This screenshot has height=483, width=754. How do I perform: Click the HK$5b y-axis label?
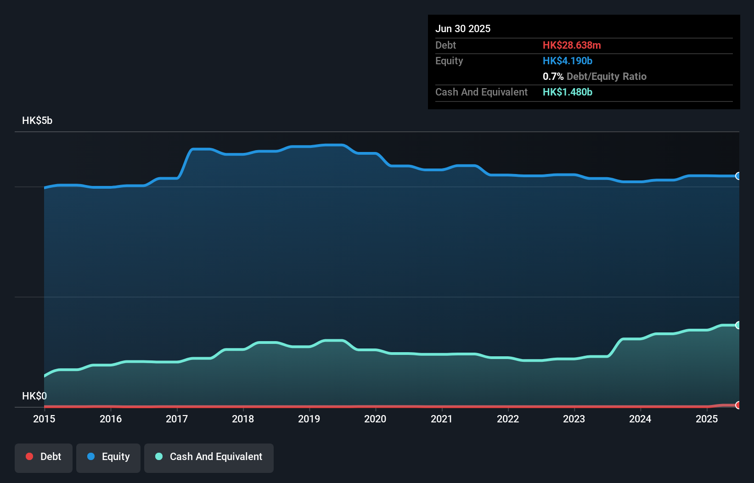tap(37, 120)
